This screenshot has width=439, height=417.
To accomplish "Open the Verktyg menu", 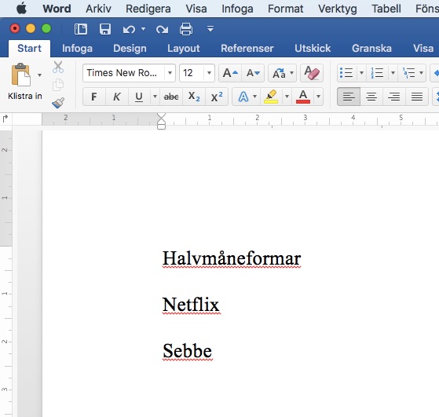I will click(x=338, y=9).
